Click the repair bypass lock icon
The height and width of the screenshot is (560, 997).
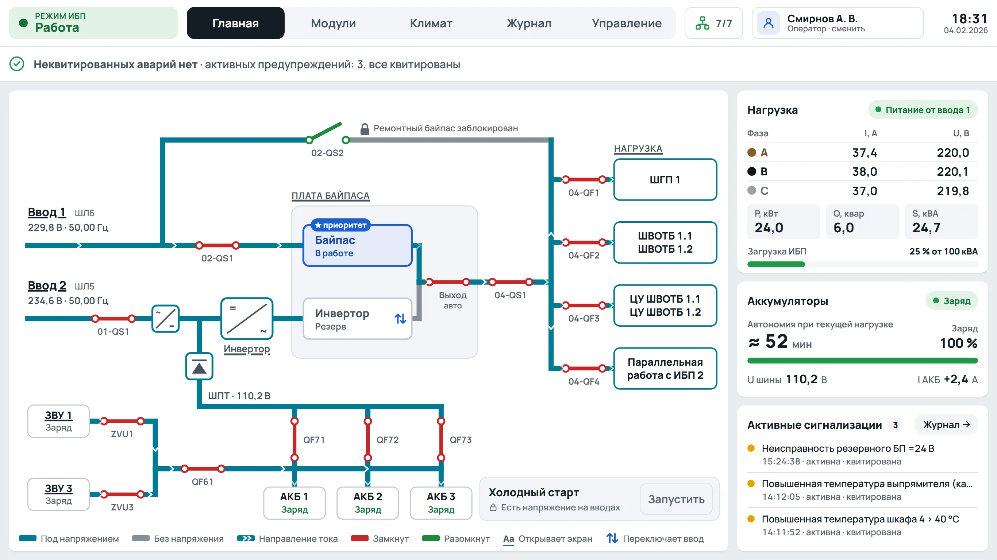tap(364, 129)
